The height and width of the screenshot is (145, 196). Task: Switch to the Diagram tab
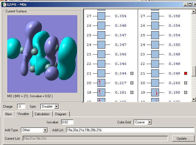point(61,114)
